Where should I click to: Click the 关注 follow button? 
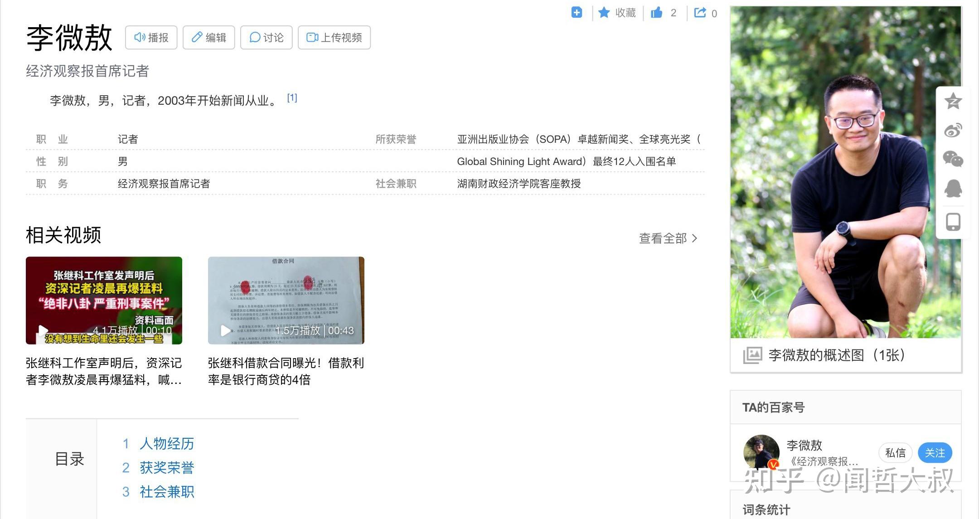click(x=935, y=453)
